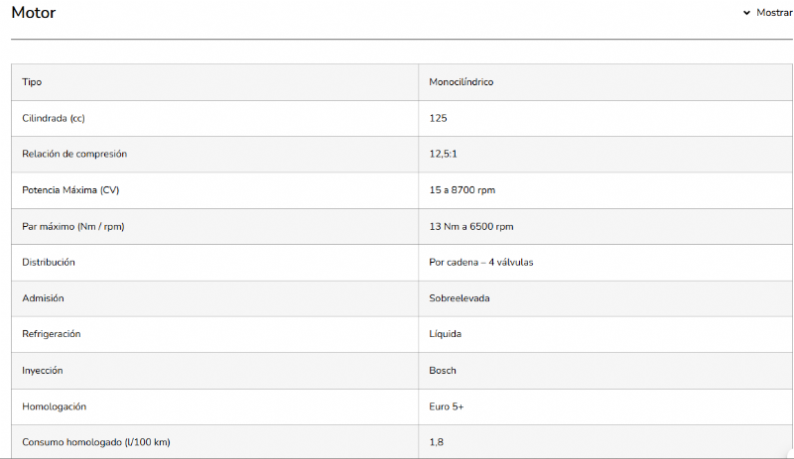Click the chevron icon beside Mostrar
Screen dimensions: 794x459
pyautogui.click(x=746, y=13)
